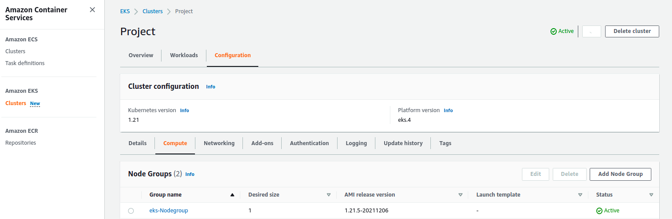Open Info link next to Cluster configuration
Image resolution: width=672 pixels, height=219 pixels.
point(211,87)
